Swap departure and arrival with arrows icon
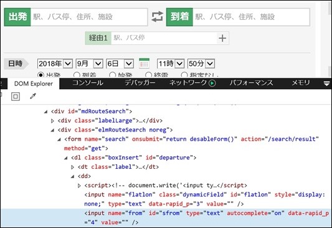 [x=157, y=17]
